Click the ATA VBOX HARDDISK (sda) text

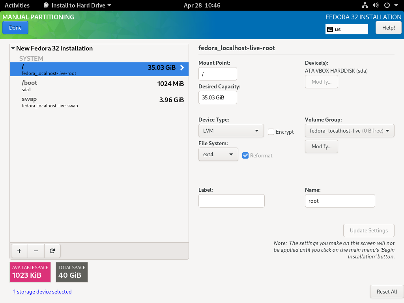[336, 71]
